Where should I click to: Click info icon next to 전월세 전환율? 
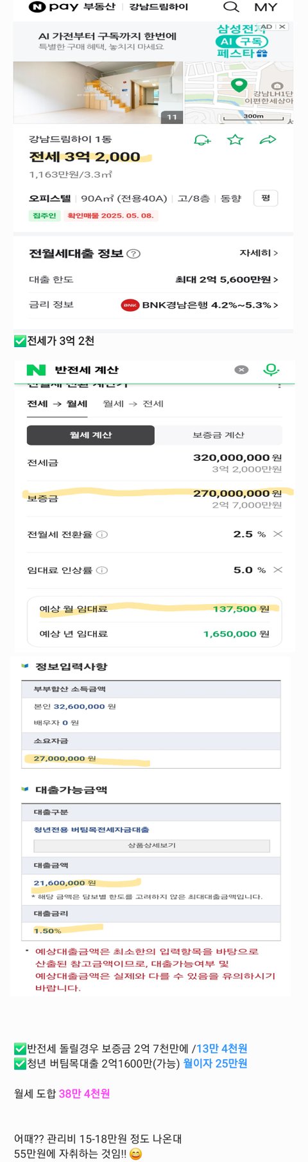(x=102, y=534)
